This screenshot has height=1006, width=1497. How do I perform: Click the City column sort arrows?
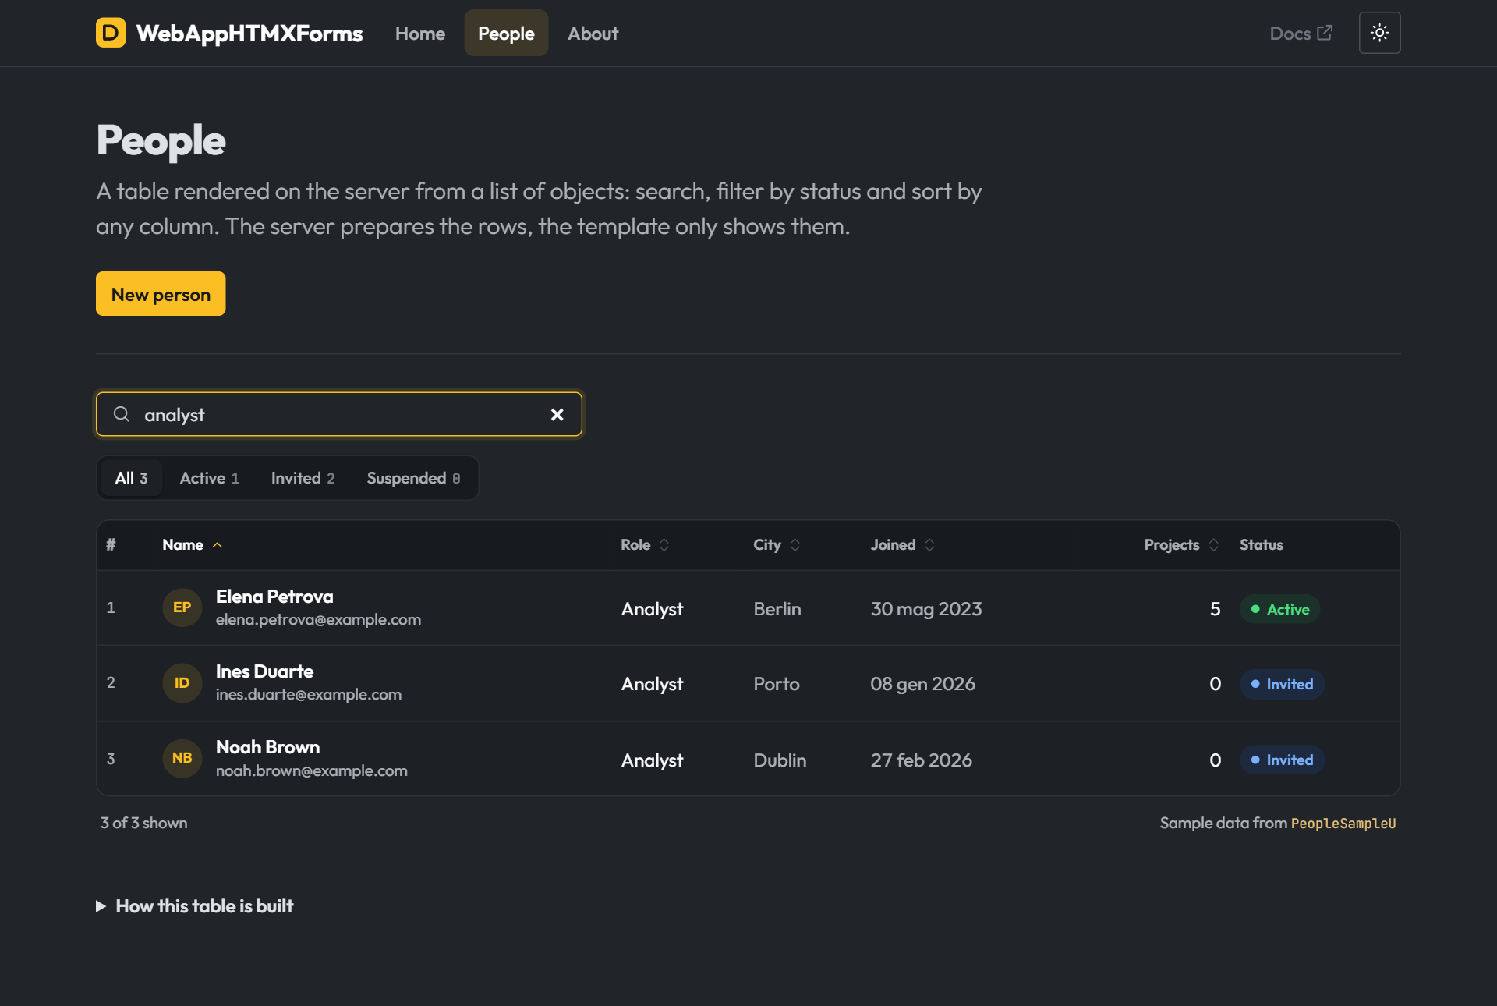(x=795, y=545)
